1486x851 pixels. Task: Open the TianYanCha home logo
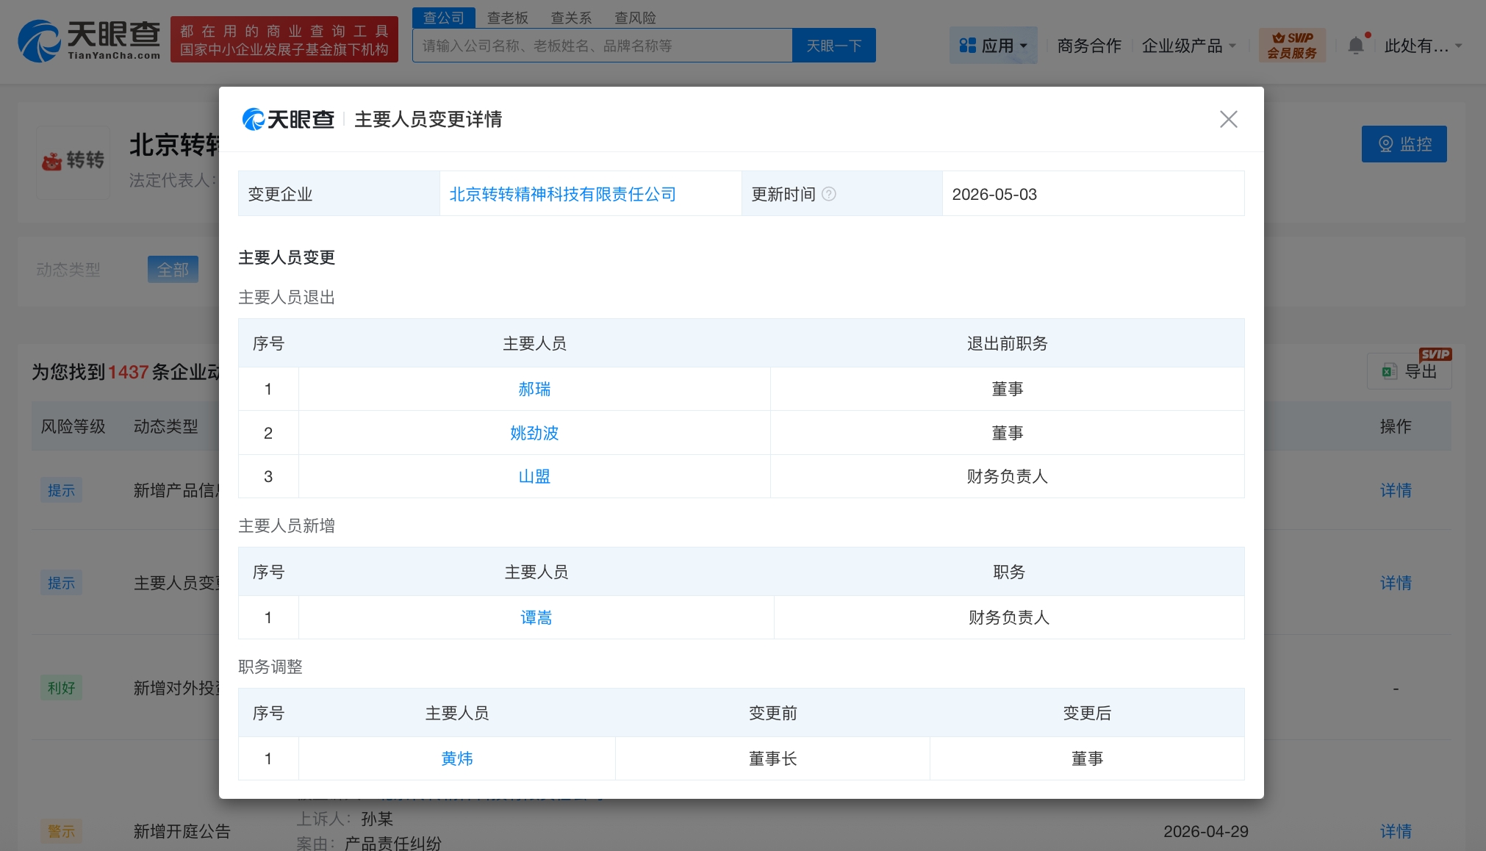(x=89, y=41)
